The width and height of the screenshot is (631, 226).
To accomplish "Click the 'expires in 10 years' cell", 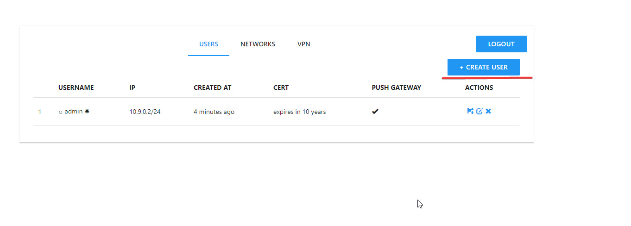I will [299, 112].
